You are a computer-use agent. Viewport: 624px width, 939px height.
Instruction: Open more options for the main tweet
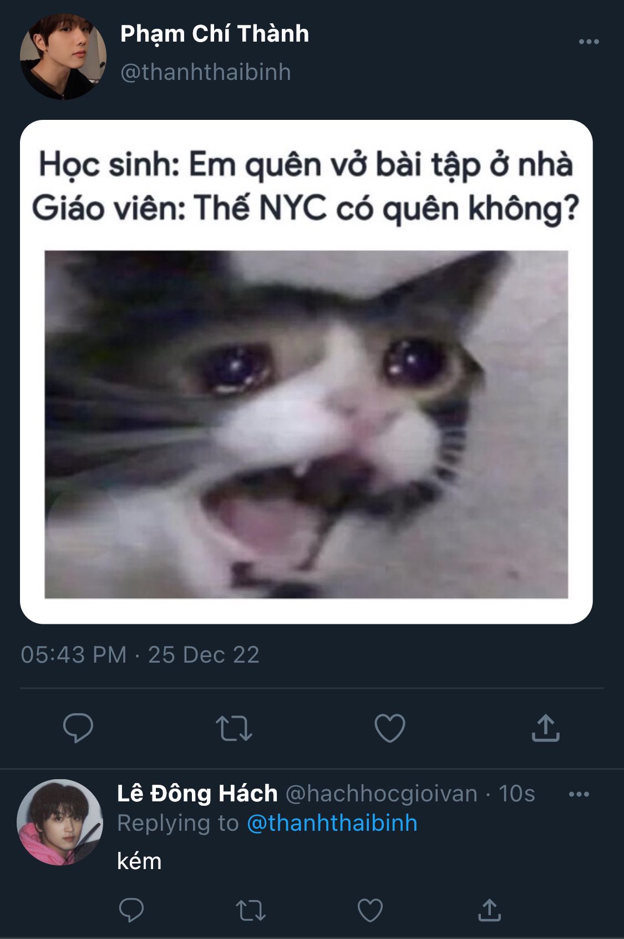[589, 42]
